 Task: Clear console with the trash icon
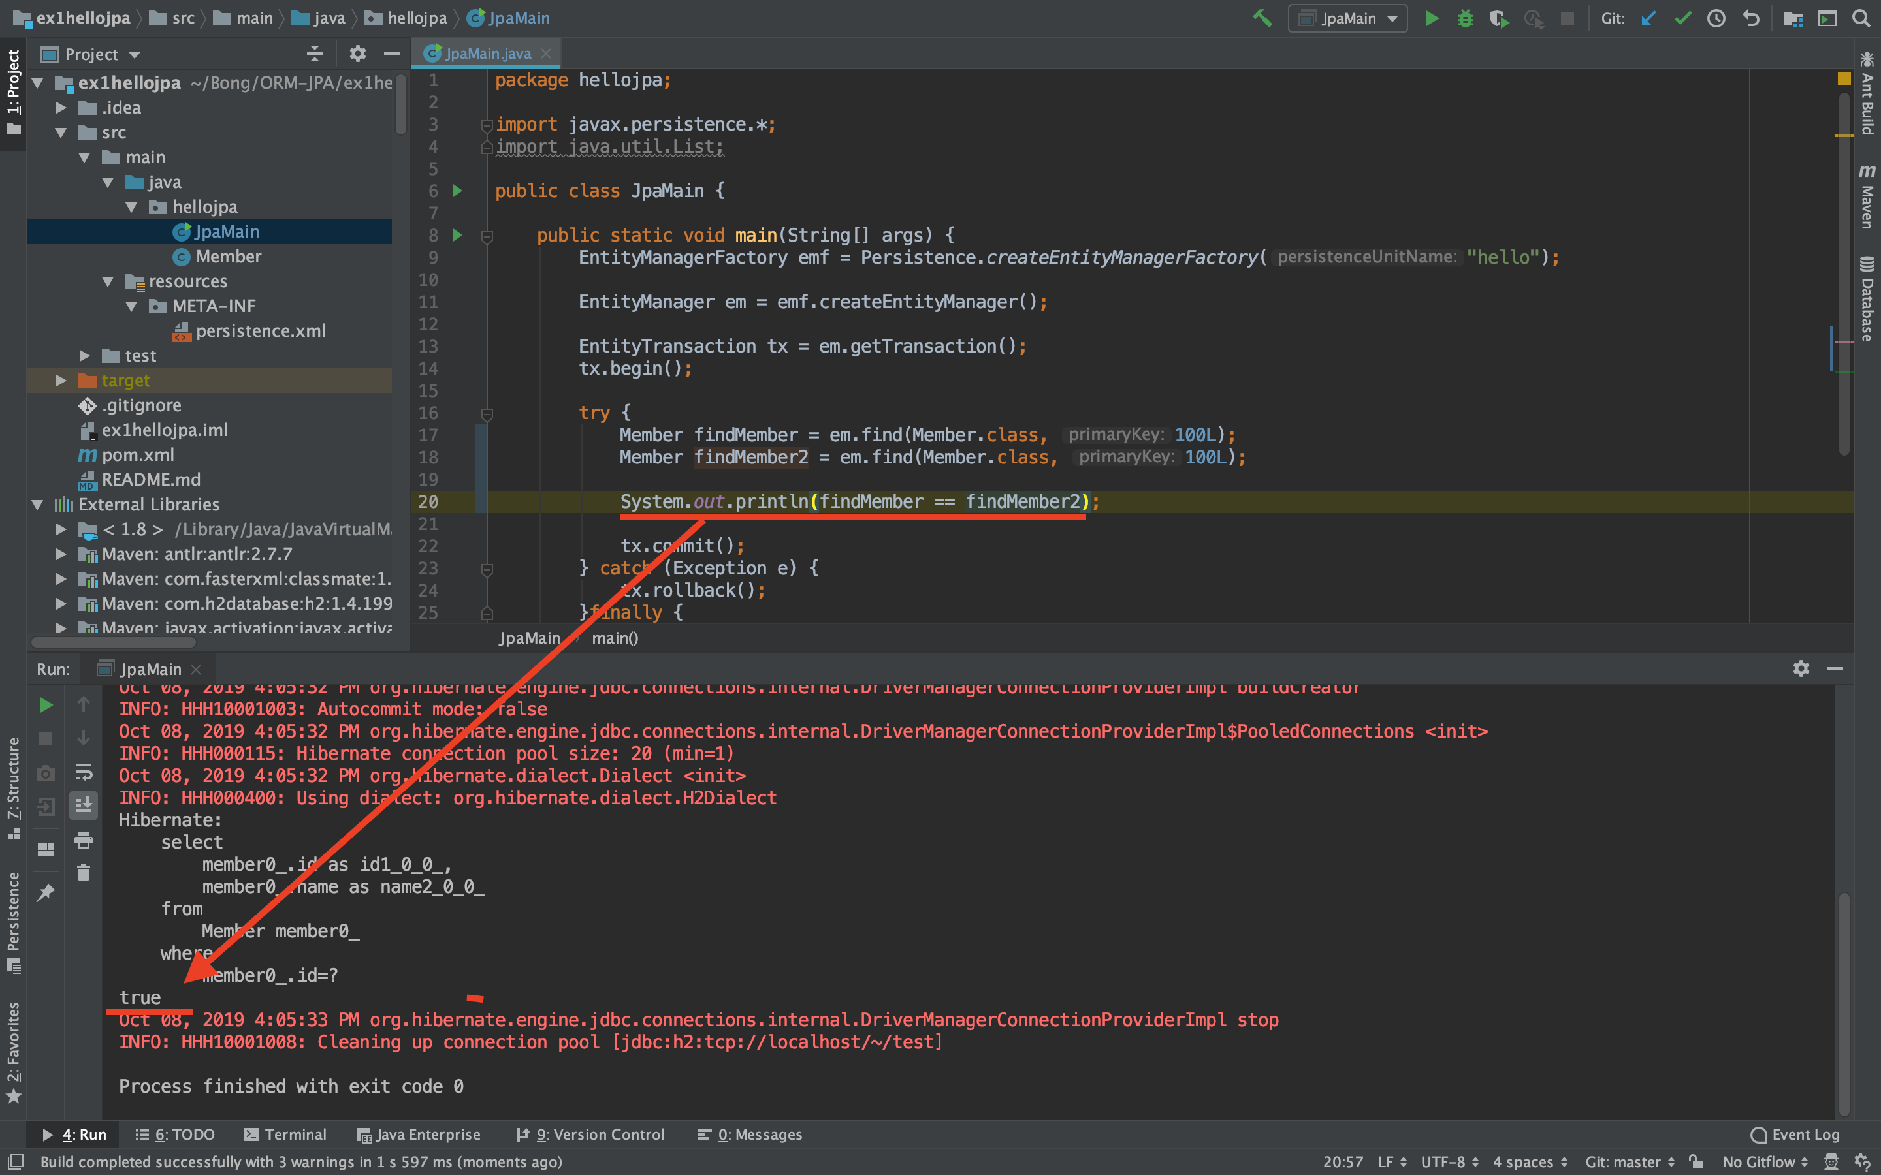click(84, 873)
